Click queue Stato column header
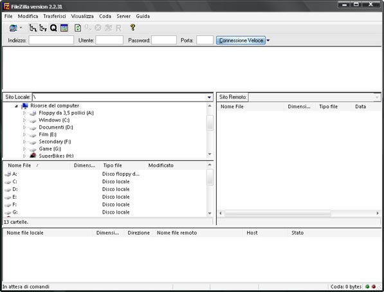This screenshot has height=292, width=384. coord(334,233)
